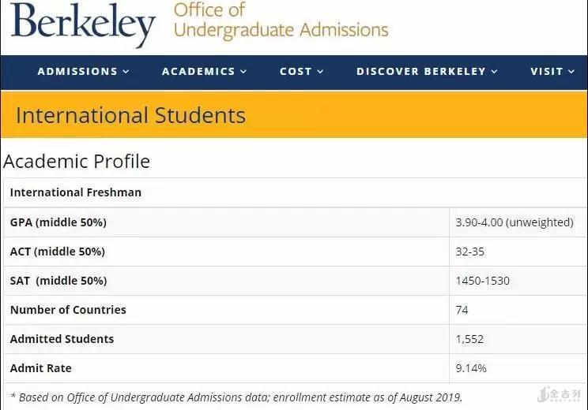Expand the Admissions chevron arrow
The width and height of the screenshot is (588, 410).
click(x=126, y=72)
